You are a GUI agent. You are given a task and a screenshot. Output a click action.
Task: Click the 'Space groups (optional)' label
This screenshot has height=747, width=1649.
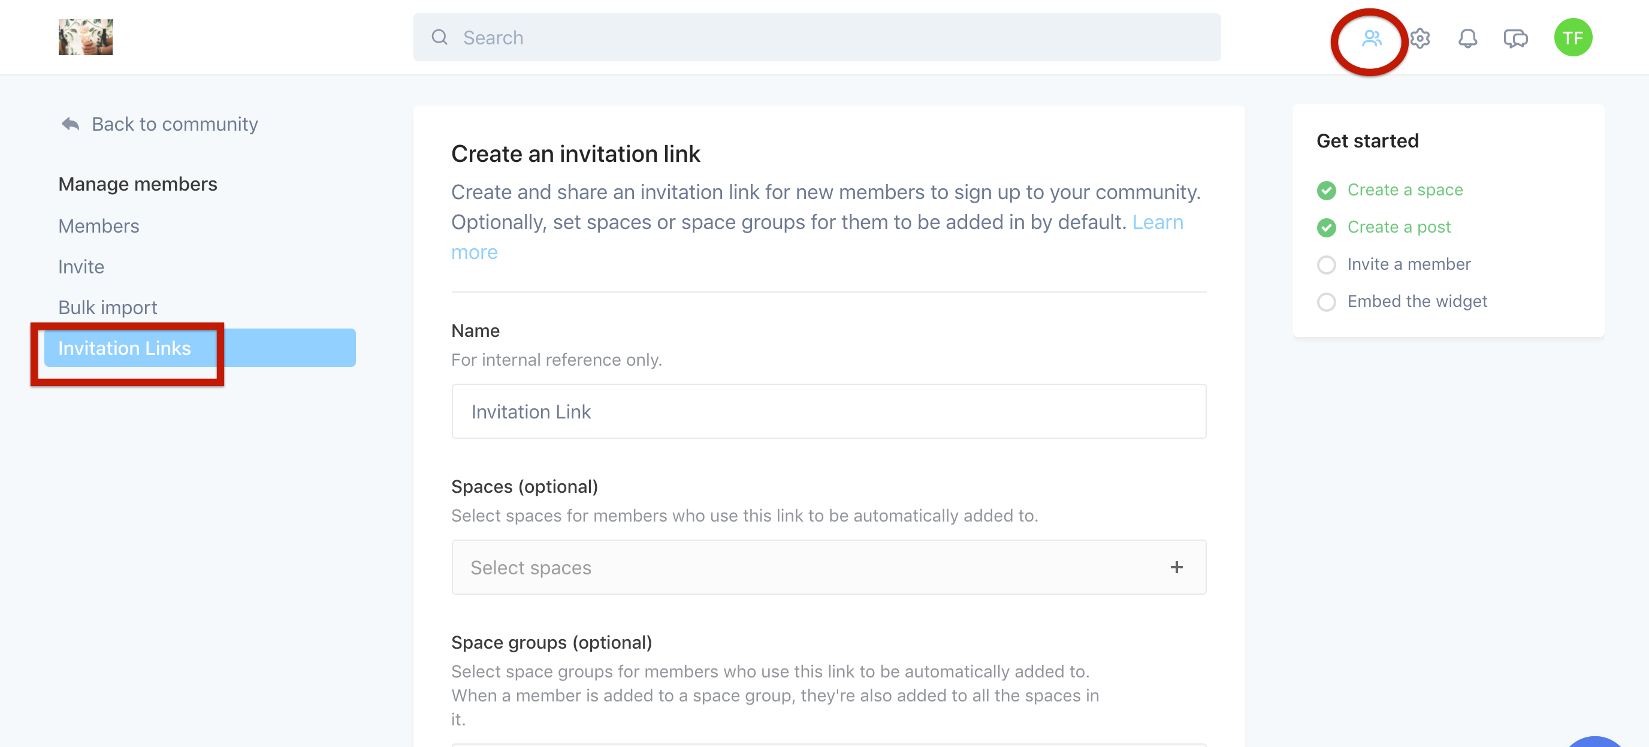pos(551,642)
